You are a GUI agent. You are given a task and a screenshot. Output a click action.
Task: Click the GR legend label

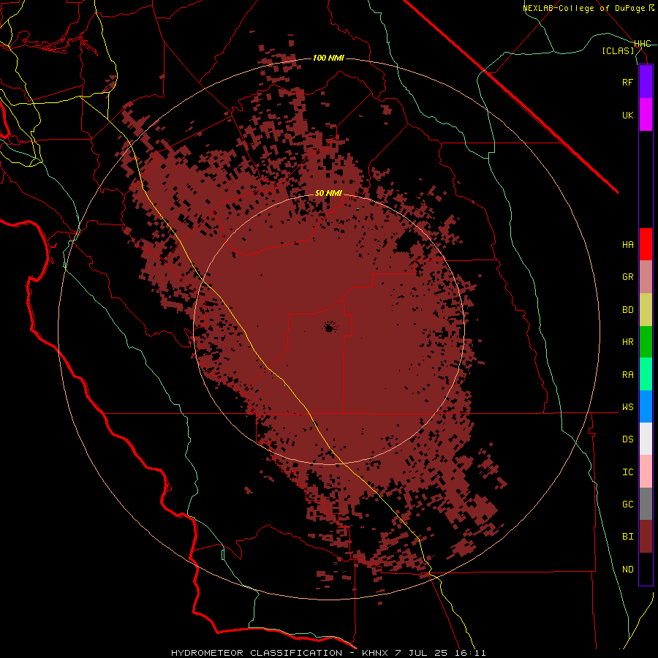[x=628, y=277]
